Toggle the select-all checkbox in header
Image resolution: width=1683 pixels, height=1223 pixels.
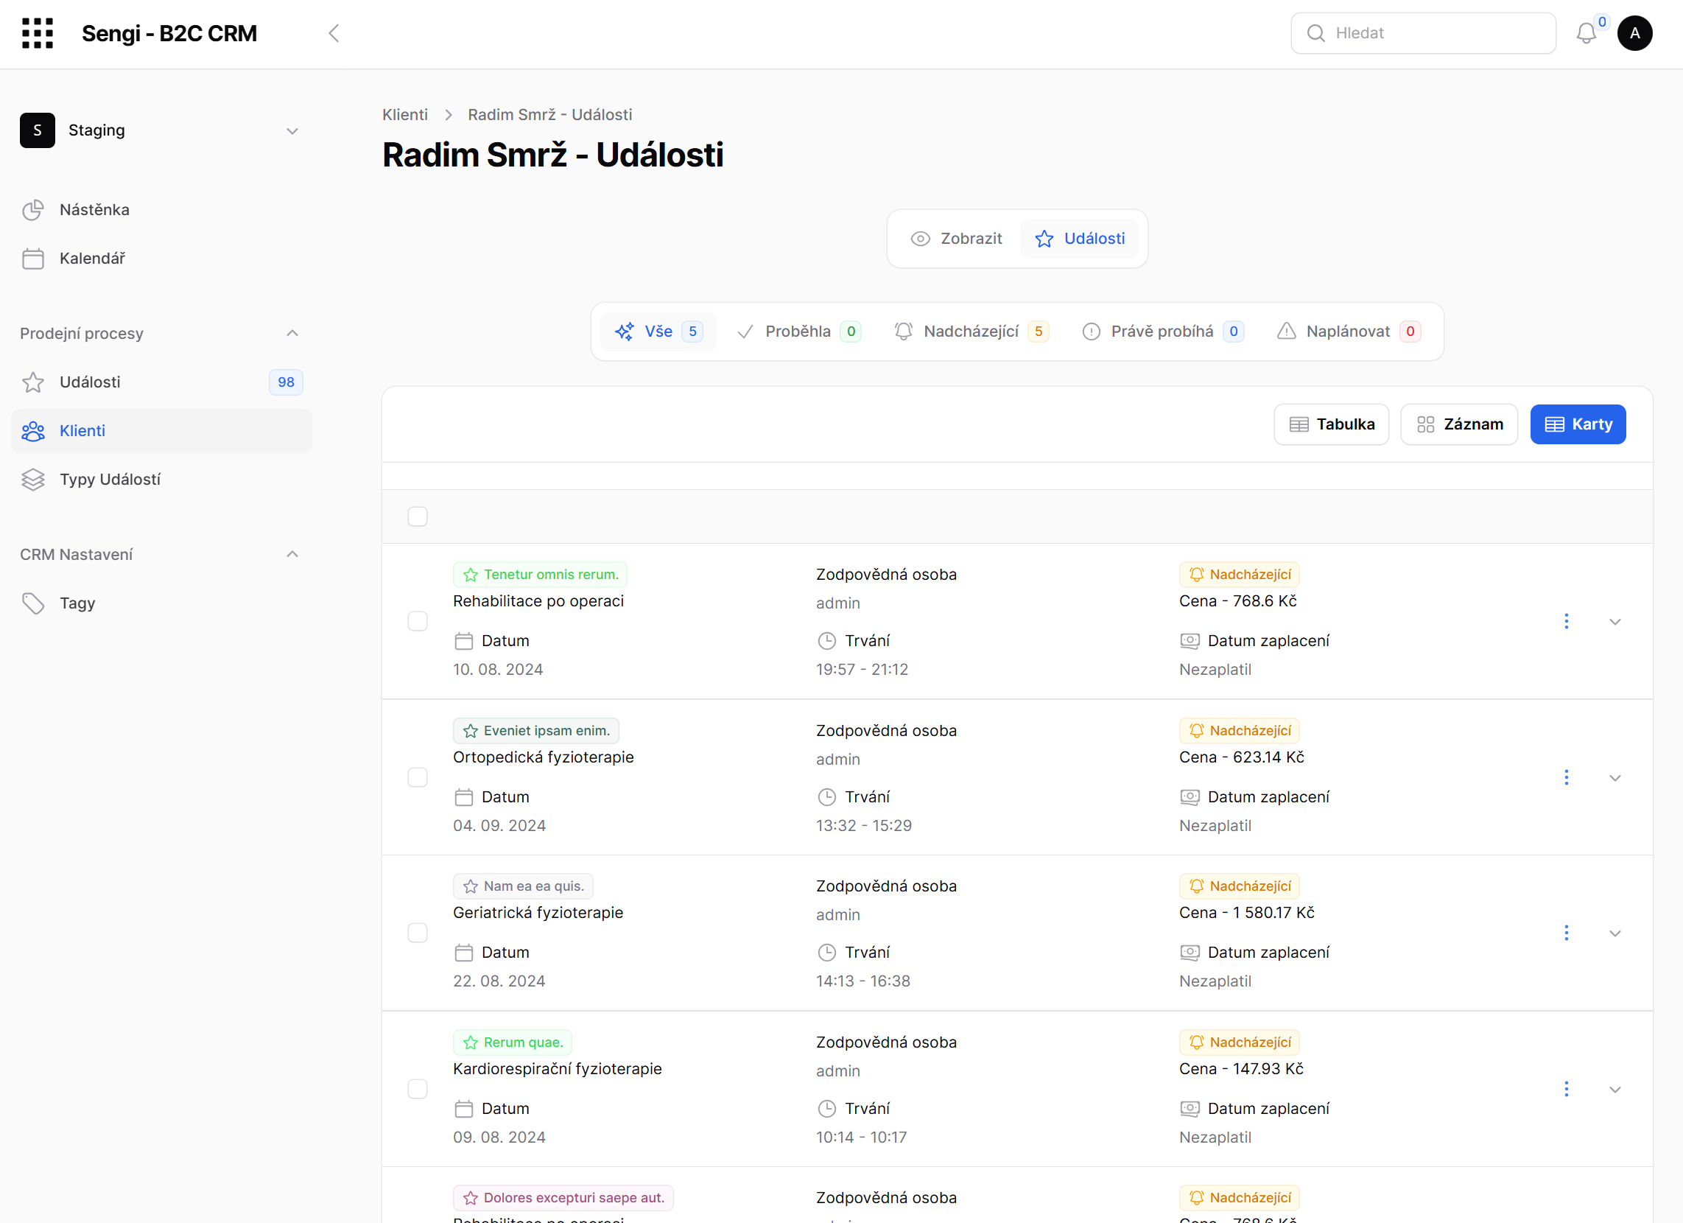click(x=418, y=516)
